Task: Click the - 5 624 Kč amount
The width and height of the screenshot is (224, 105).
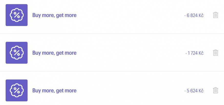Action: pyautogui.click(x=194, y=91)
